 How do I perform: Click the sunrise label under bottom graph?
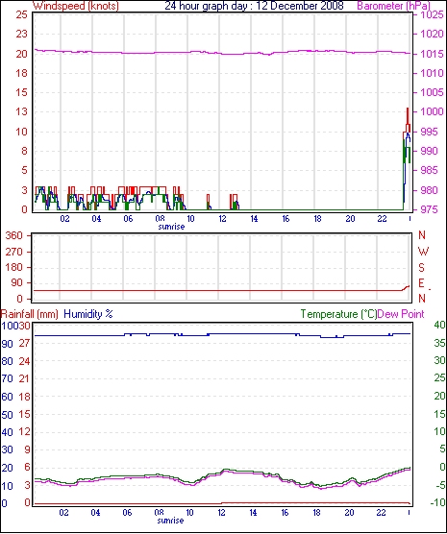tap(170, 521)
